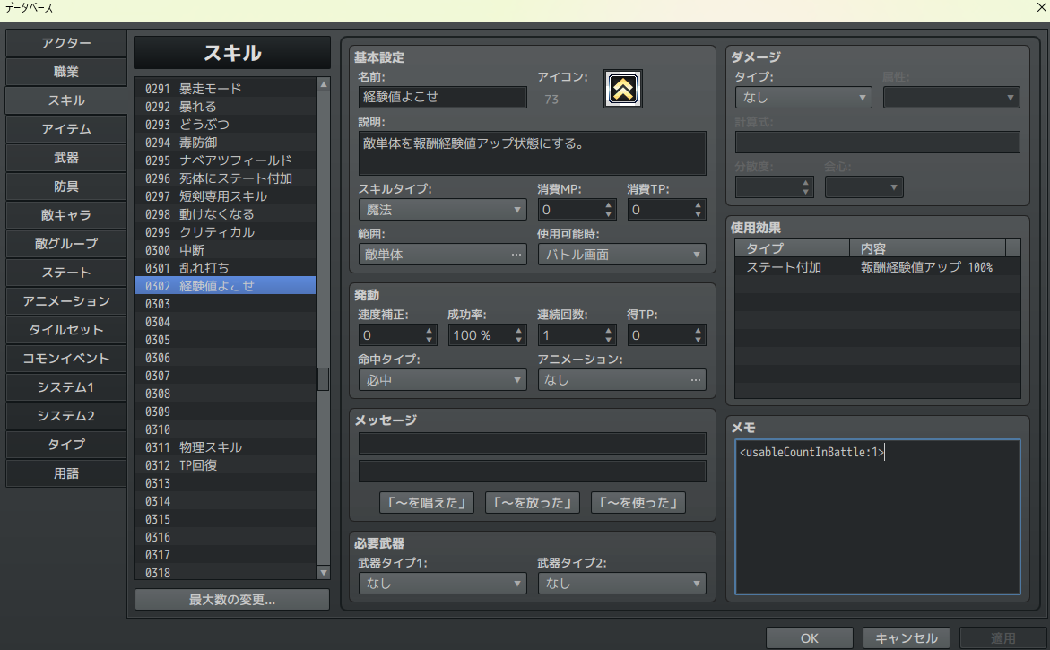Switch to the 職業 tab
1050x650 pixels.
[x=66, y=72]
